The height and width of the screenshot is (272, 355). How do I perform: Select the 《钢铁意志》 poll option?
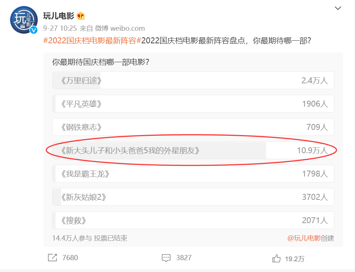pyautogui.click(x=193, y=127)
